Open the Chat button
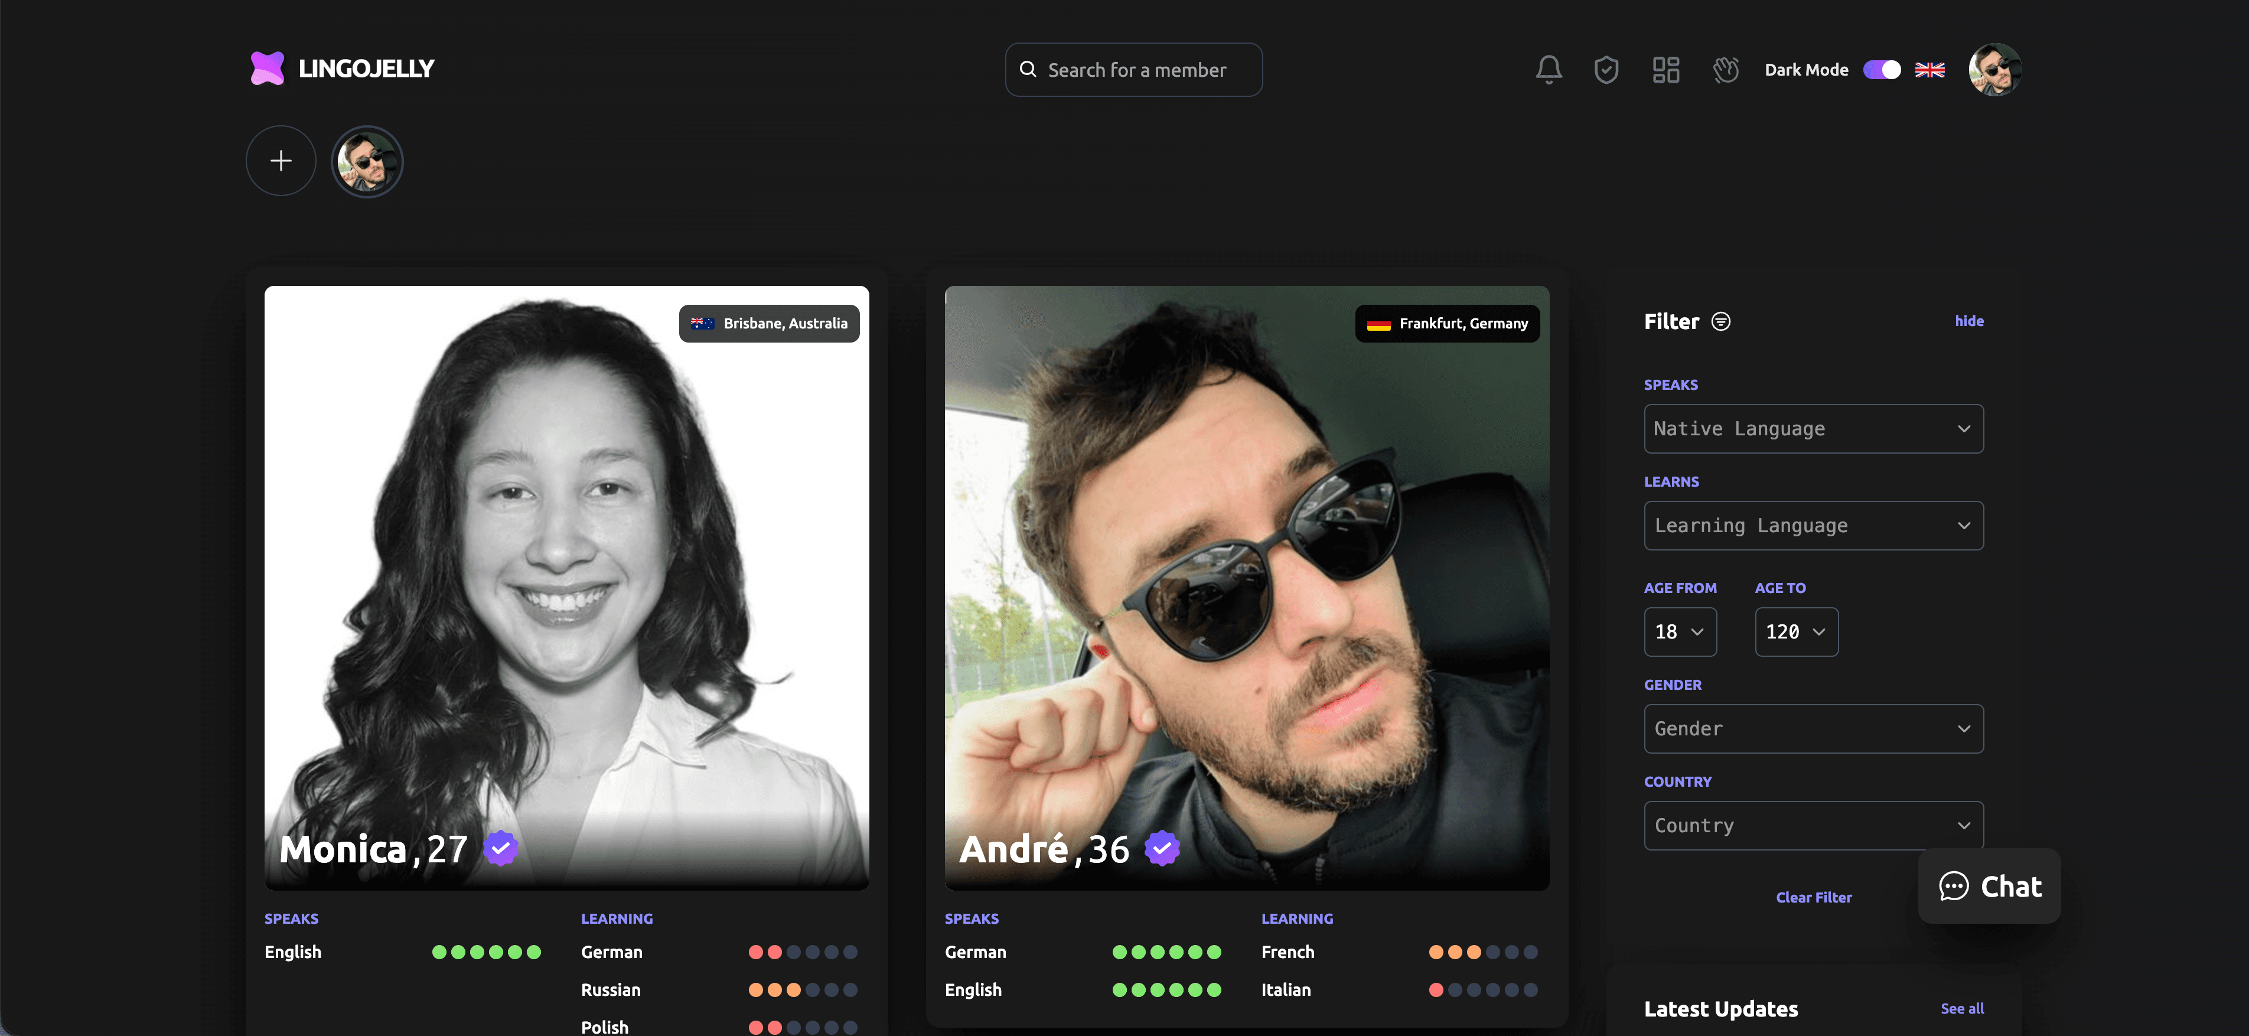The height and width of the screenshot is (1036, 2249). tap(1989, 886)
